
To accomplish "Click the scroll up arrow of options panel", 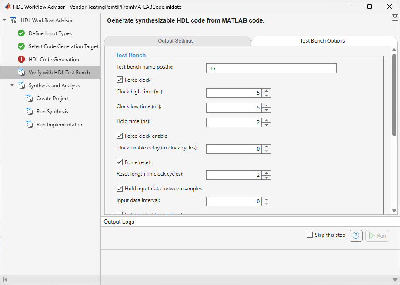I will pyautogui.click(x=394, y=50).
